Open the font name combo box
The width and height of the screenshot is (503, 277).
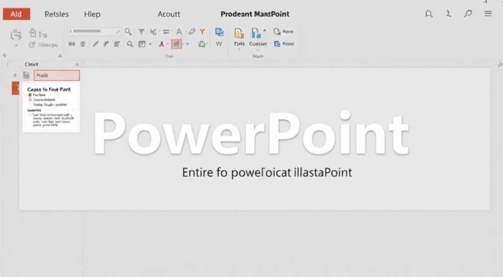95,32
